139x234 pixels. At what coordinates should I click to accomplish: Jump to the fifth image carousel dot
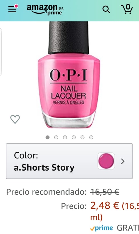(x=83, y=137)
